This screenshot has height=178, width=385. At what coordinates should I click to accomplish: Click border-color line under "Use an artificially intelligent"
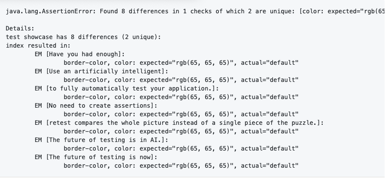click(181, 80)
